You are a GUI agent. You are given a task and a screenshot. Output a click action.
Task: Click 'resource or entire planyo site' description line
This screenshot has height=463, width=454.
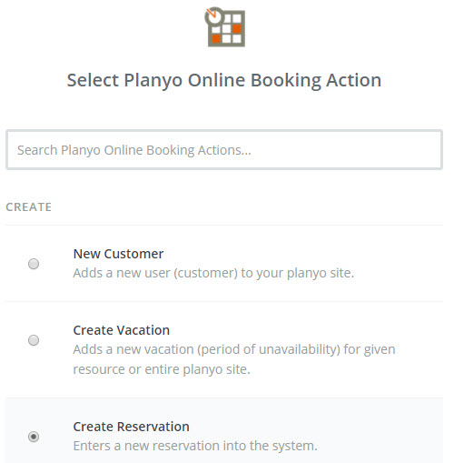pyautogui.click(x=162, y=369)
